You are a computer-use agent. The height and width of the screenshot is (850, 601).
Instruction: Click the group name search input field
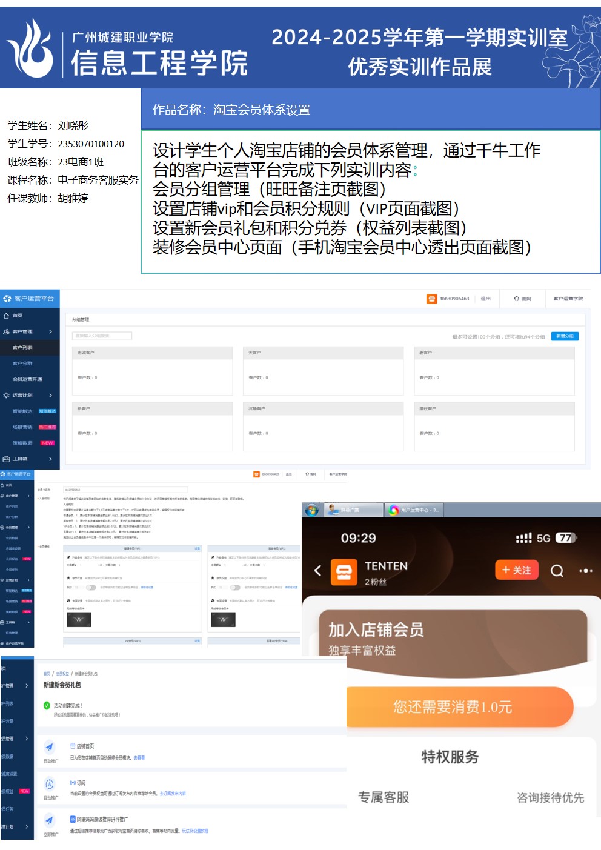point(102,336)
